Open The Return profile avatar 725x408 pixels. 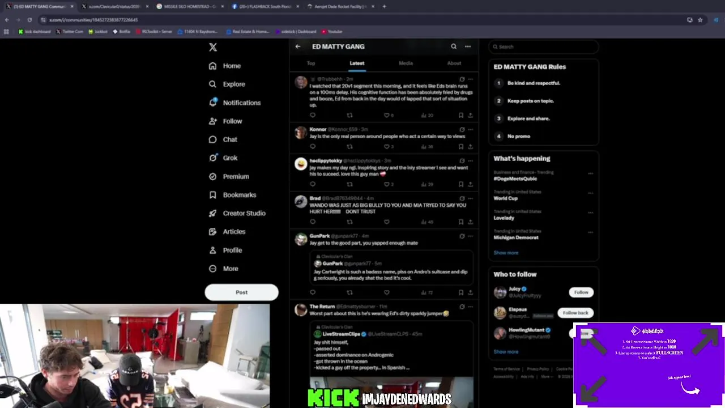301,310
